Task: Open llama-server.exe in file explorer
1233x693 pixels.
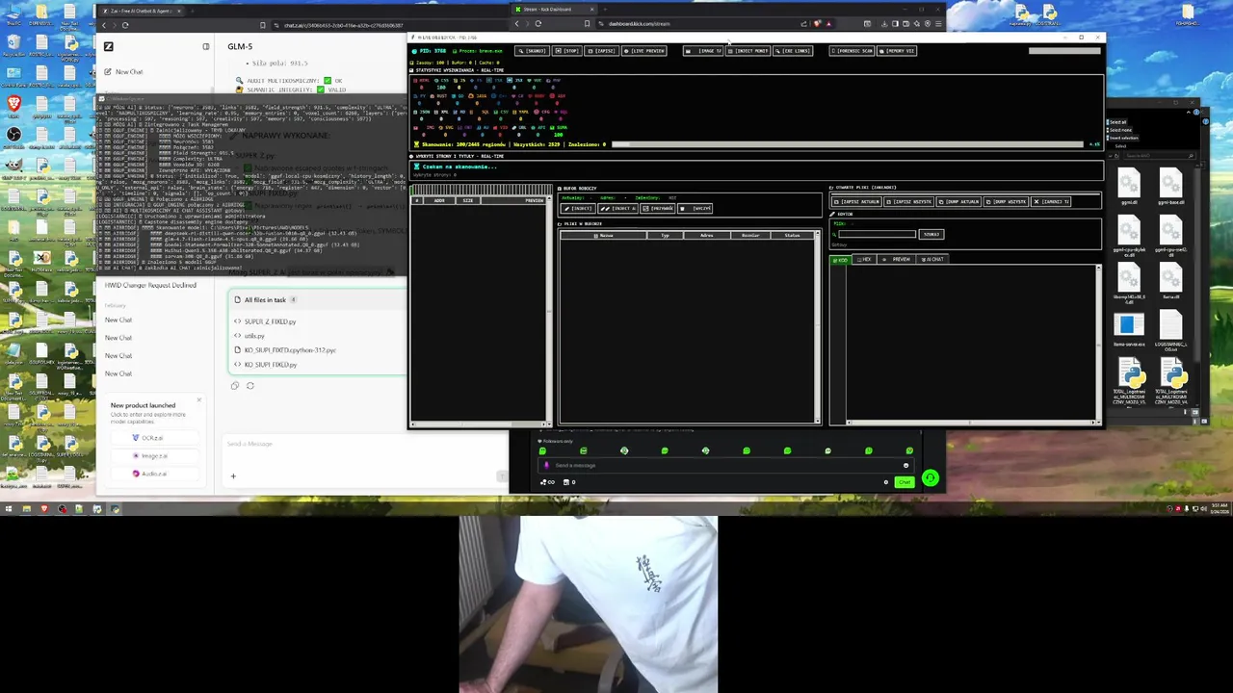Action: click(x=1129, y=329)
